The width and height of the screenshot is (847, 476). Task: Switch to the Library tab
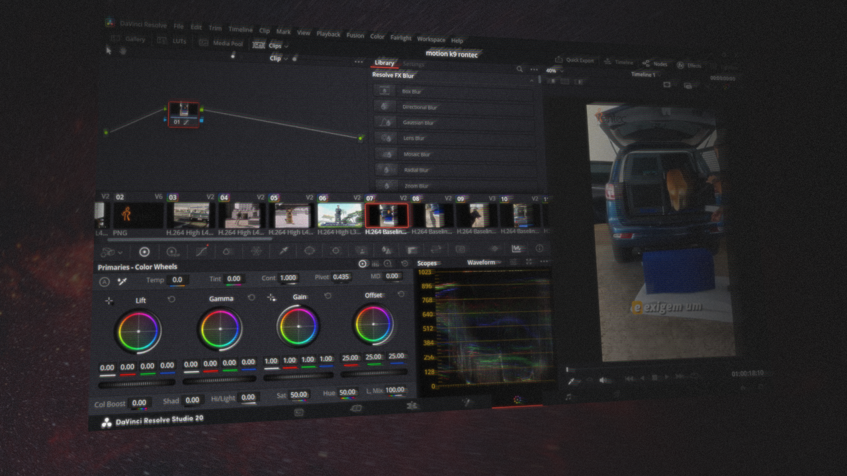coord(384,63)
